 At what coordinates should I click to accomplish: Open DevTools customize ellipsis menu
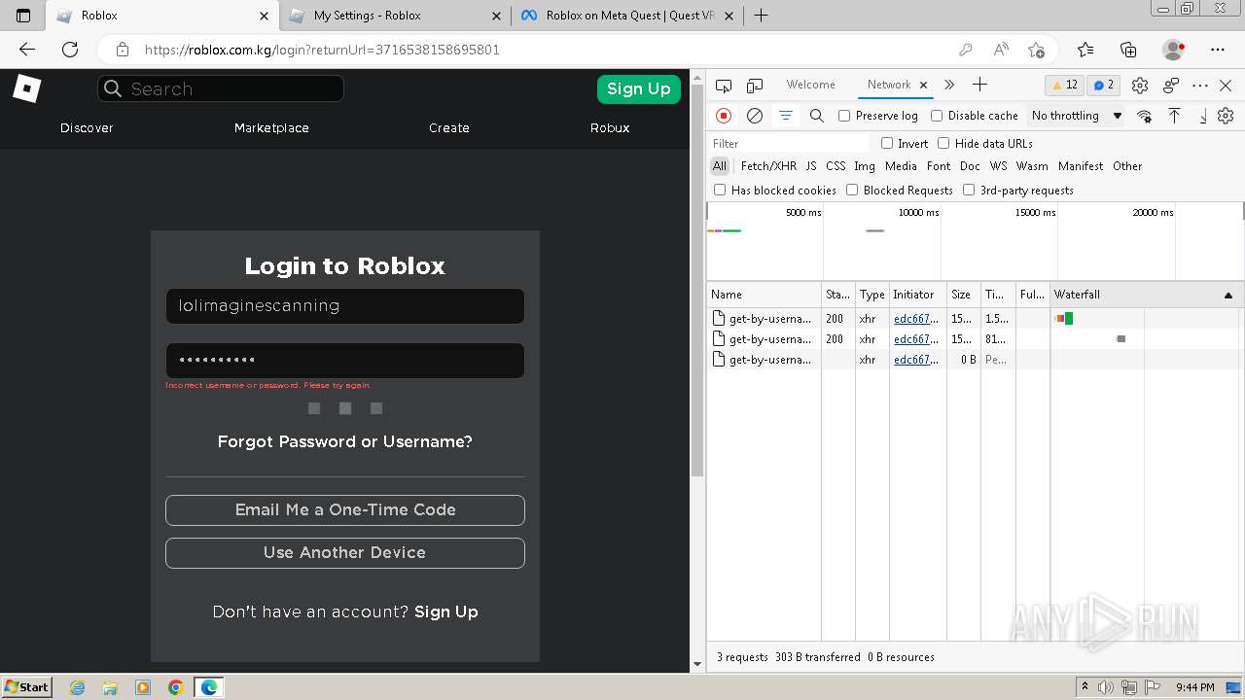[1200, 86]
